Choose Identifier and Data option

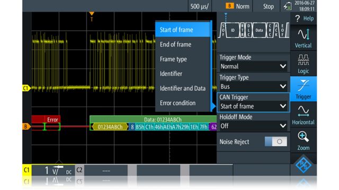pyautogui.click(x=183, y=88)
